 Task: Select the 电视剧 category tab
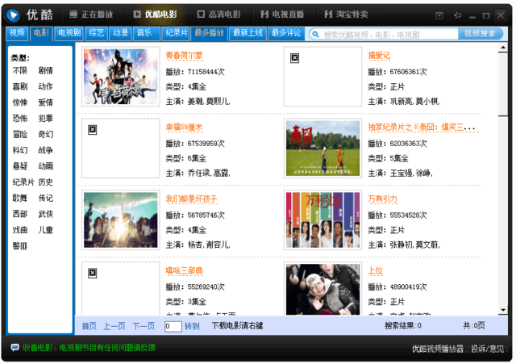[x=69, y=33]
